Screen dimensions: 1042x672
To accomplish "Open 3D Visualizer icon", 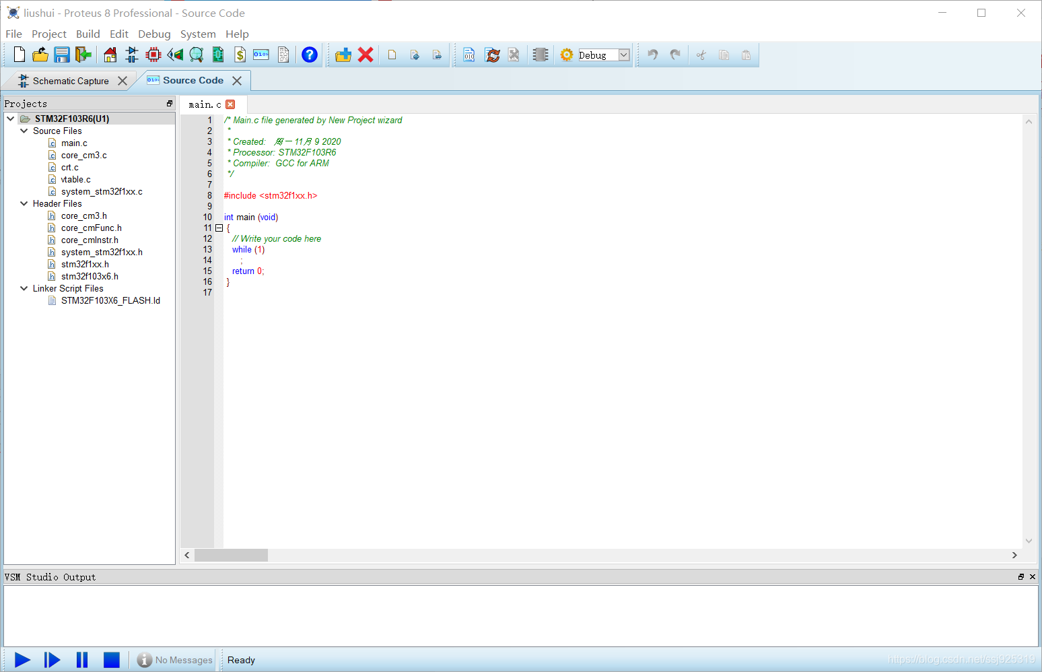I will tap(175, 55).
